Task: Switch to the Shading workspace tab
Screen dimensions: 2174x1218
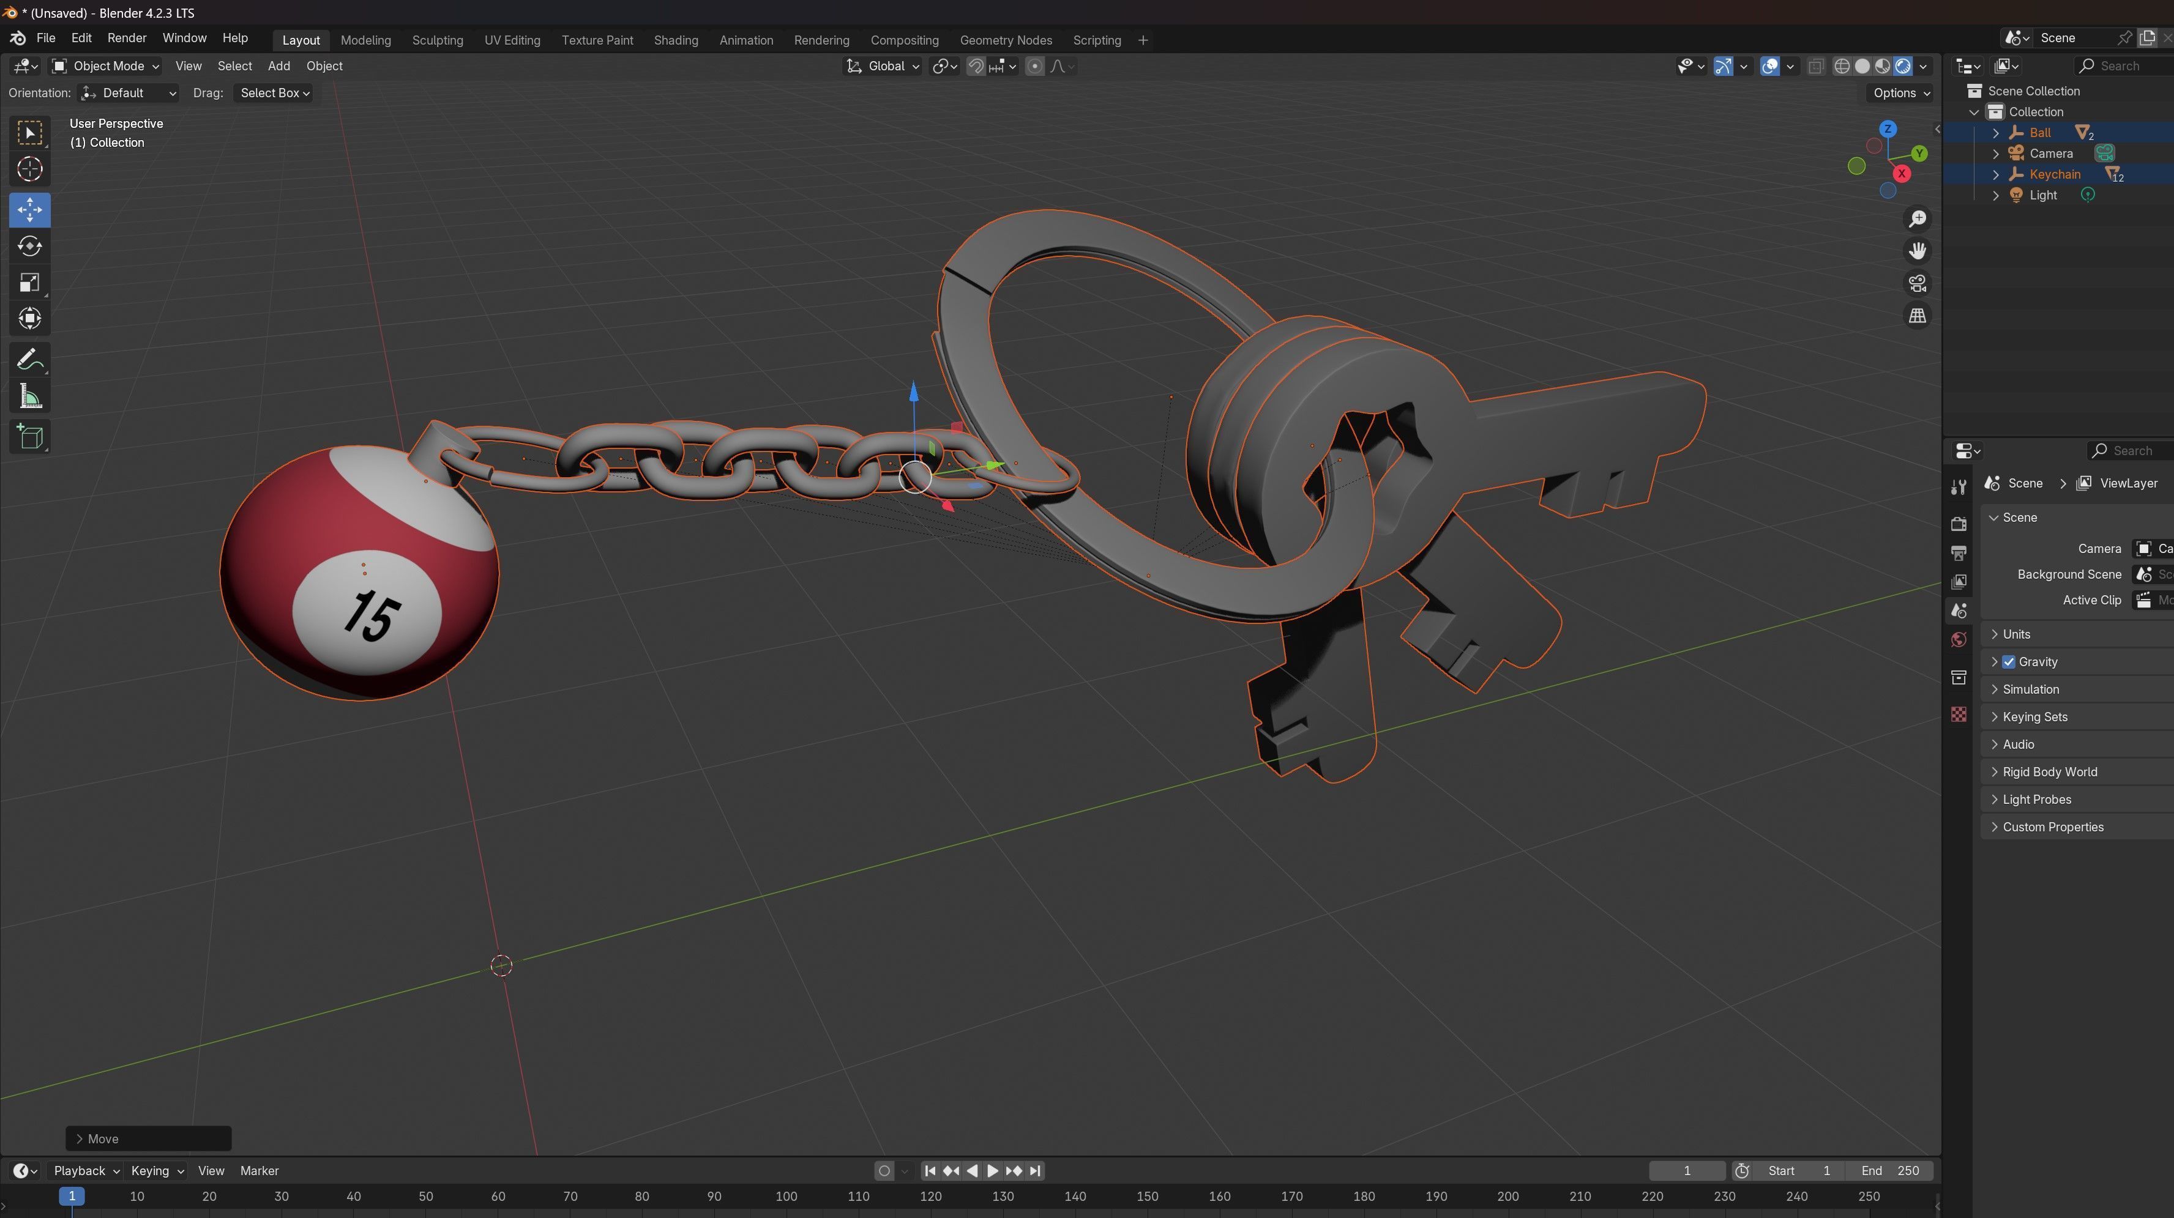Action: pyautogui.click(x=675, y=40)
